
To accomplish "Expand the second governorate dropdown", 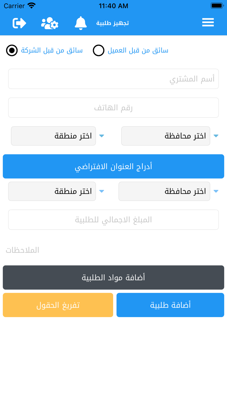I will coord(166,191).
